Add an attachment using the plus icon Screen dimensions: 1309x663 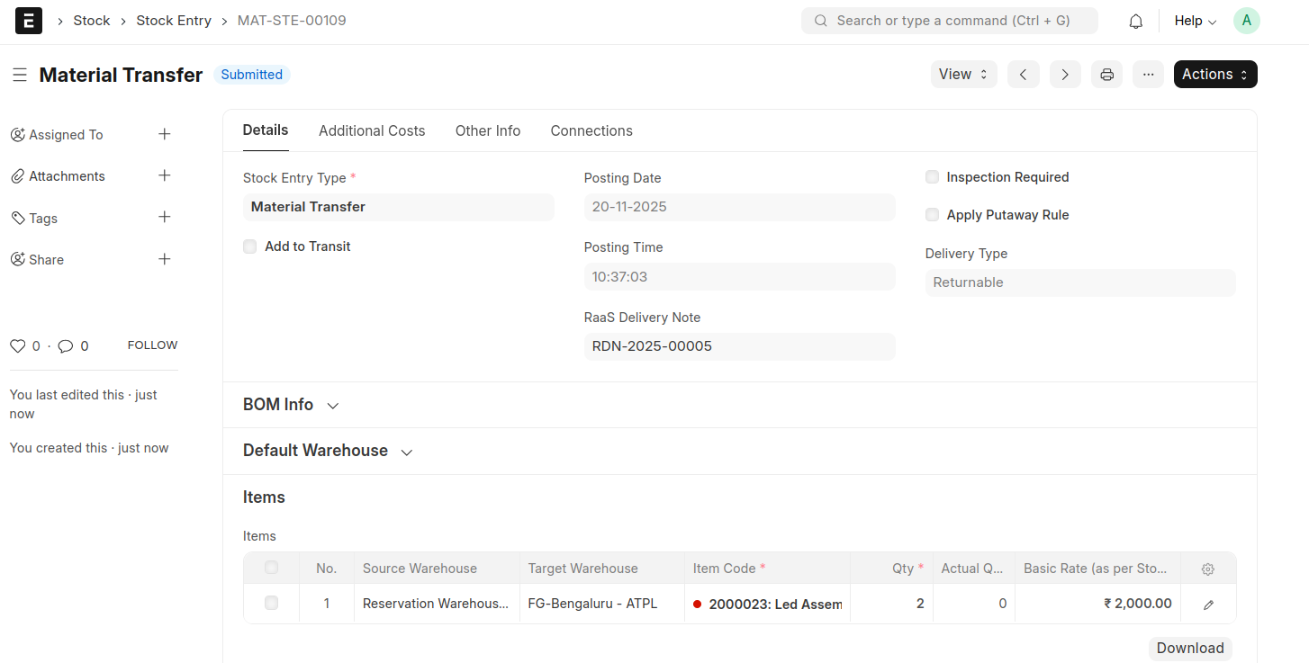click(165, 175)
